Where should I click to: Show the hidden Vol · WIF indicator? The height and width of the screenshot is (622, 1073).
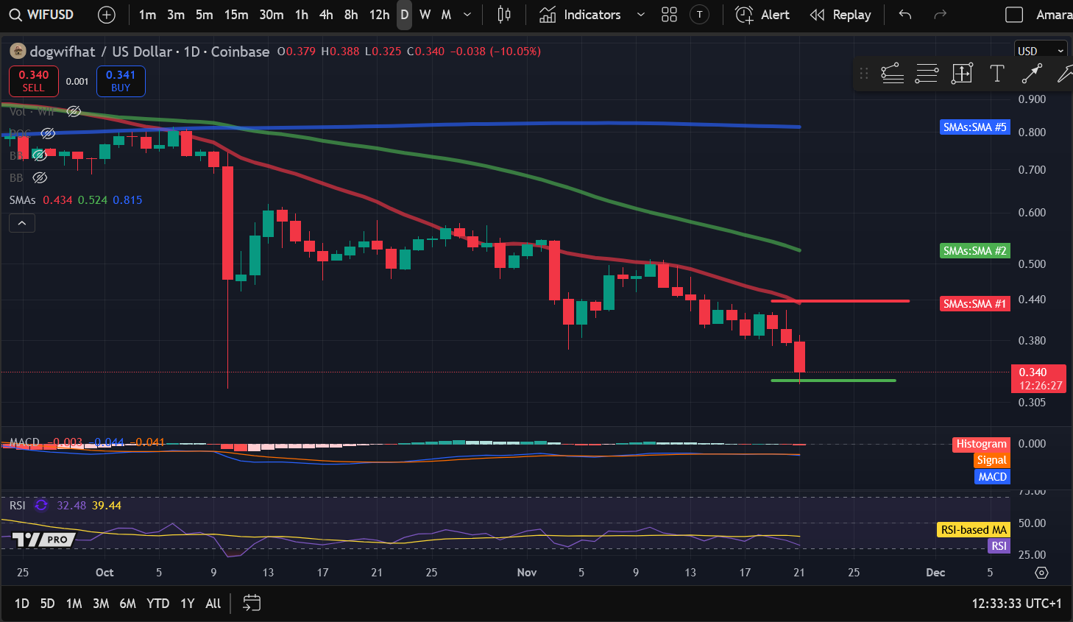coord(74,111)
